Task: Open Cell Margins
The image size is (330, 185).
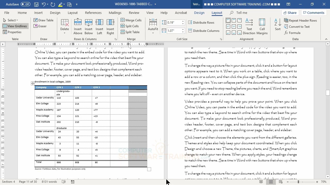Action: (262, 27)
